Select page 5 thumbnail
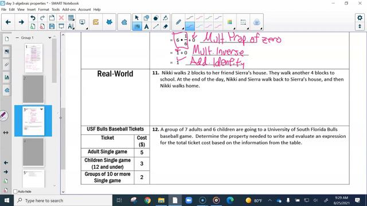The image size is (367, 206). click(33, 179)
